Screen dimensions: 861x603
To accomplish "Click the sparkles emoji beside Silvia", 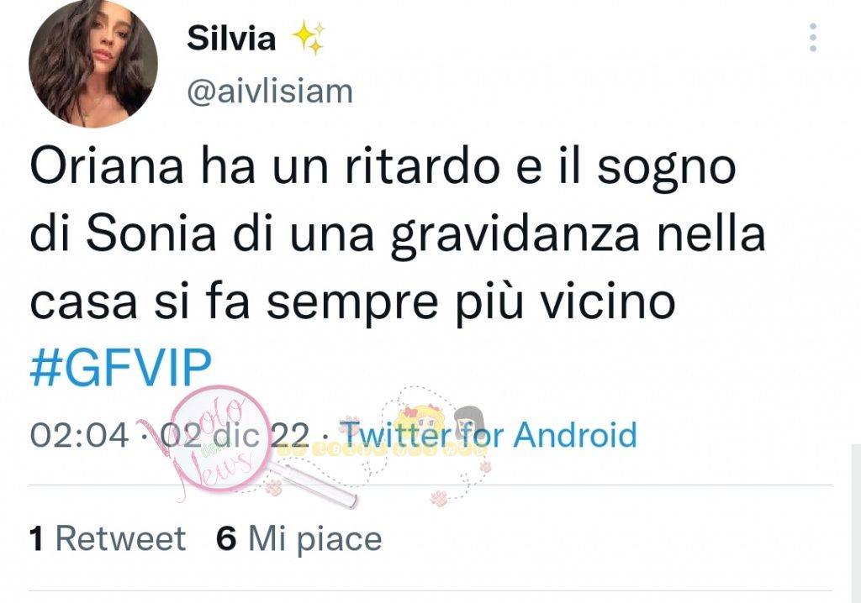I will (x=309, y=38).
